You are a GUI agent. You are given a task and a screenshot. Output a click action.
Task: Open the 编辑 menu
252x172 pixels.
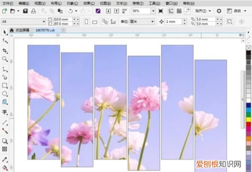24,3
